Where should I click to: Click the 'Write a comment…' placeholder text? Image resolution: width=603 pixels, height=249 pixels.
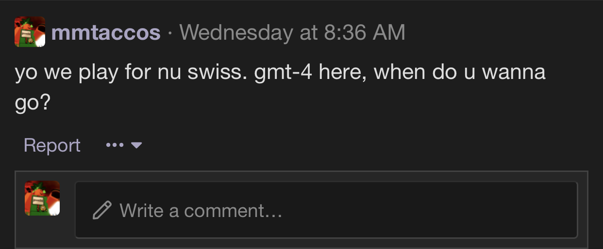[x=201, y=211]
